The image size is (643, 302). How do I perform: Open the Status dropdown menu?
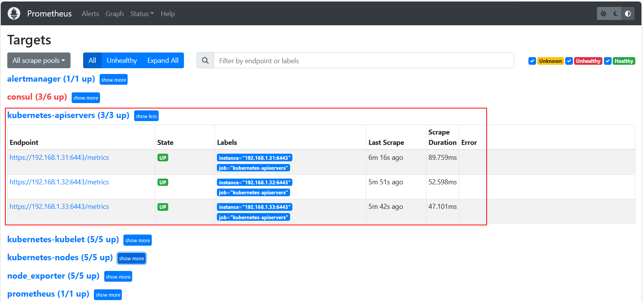pos(142,14)
